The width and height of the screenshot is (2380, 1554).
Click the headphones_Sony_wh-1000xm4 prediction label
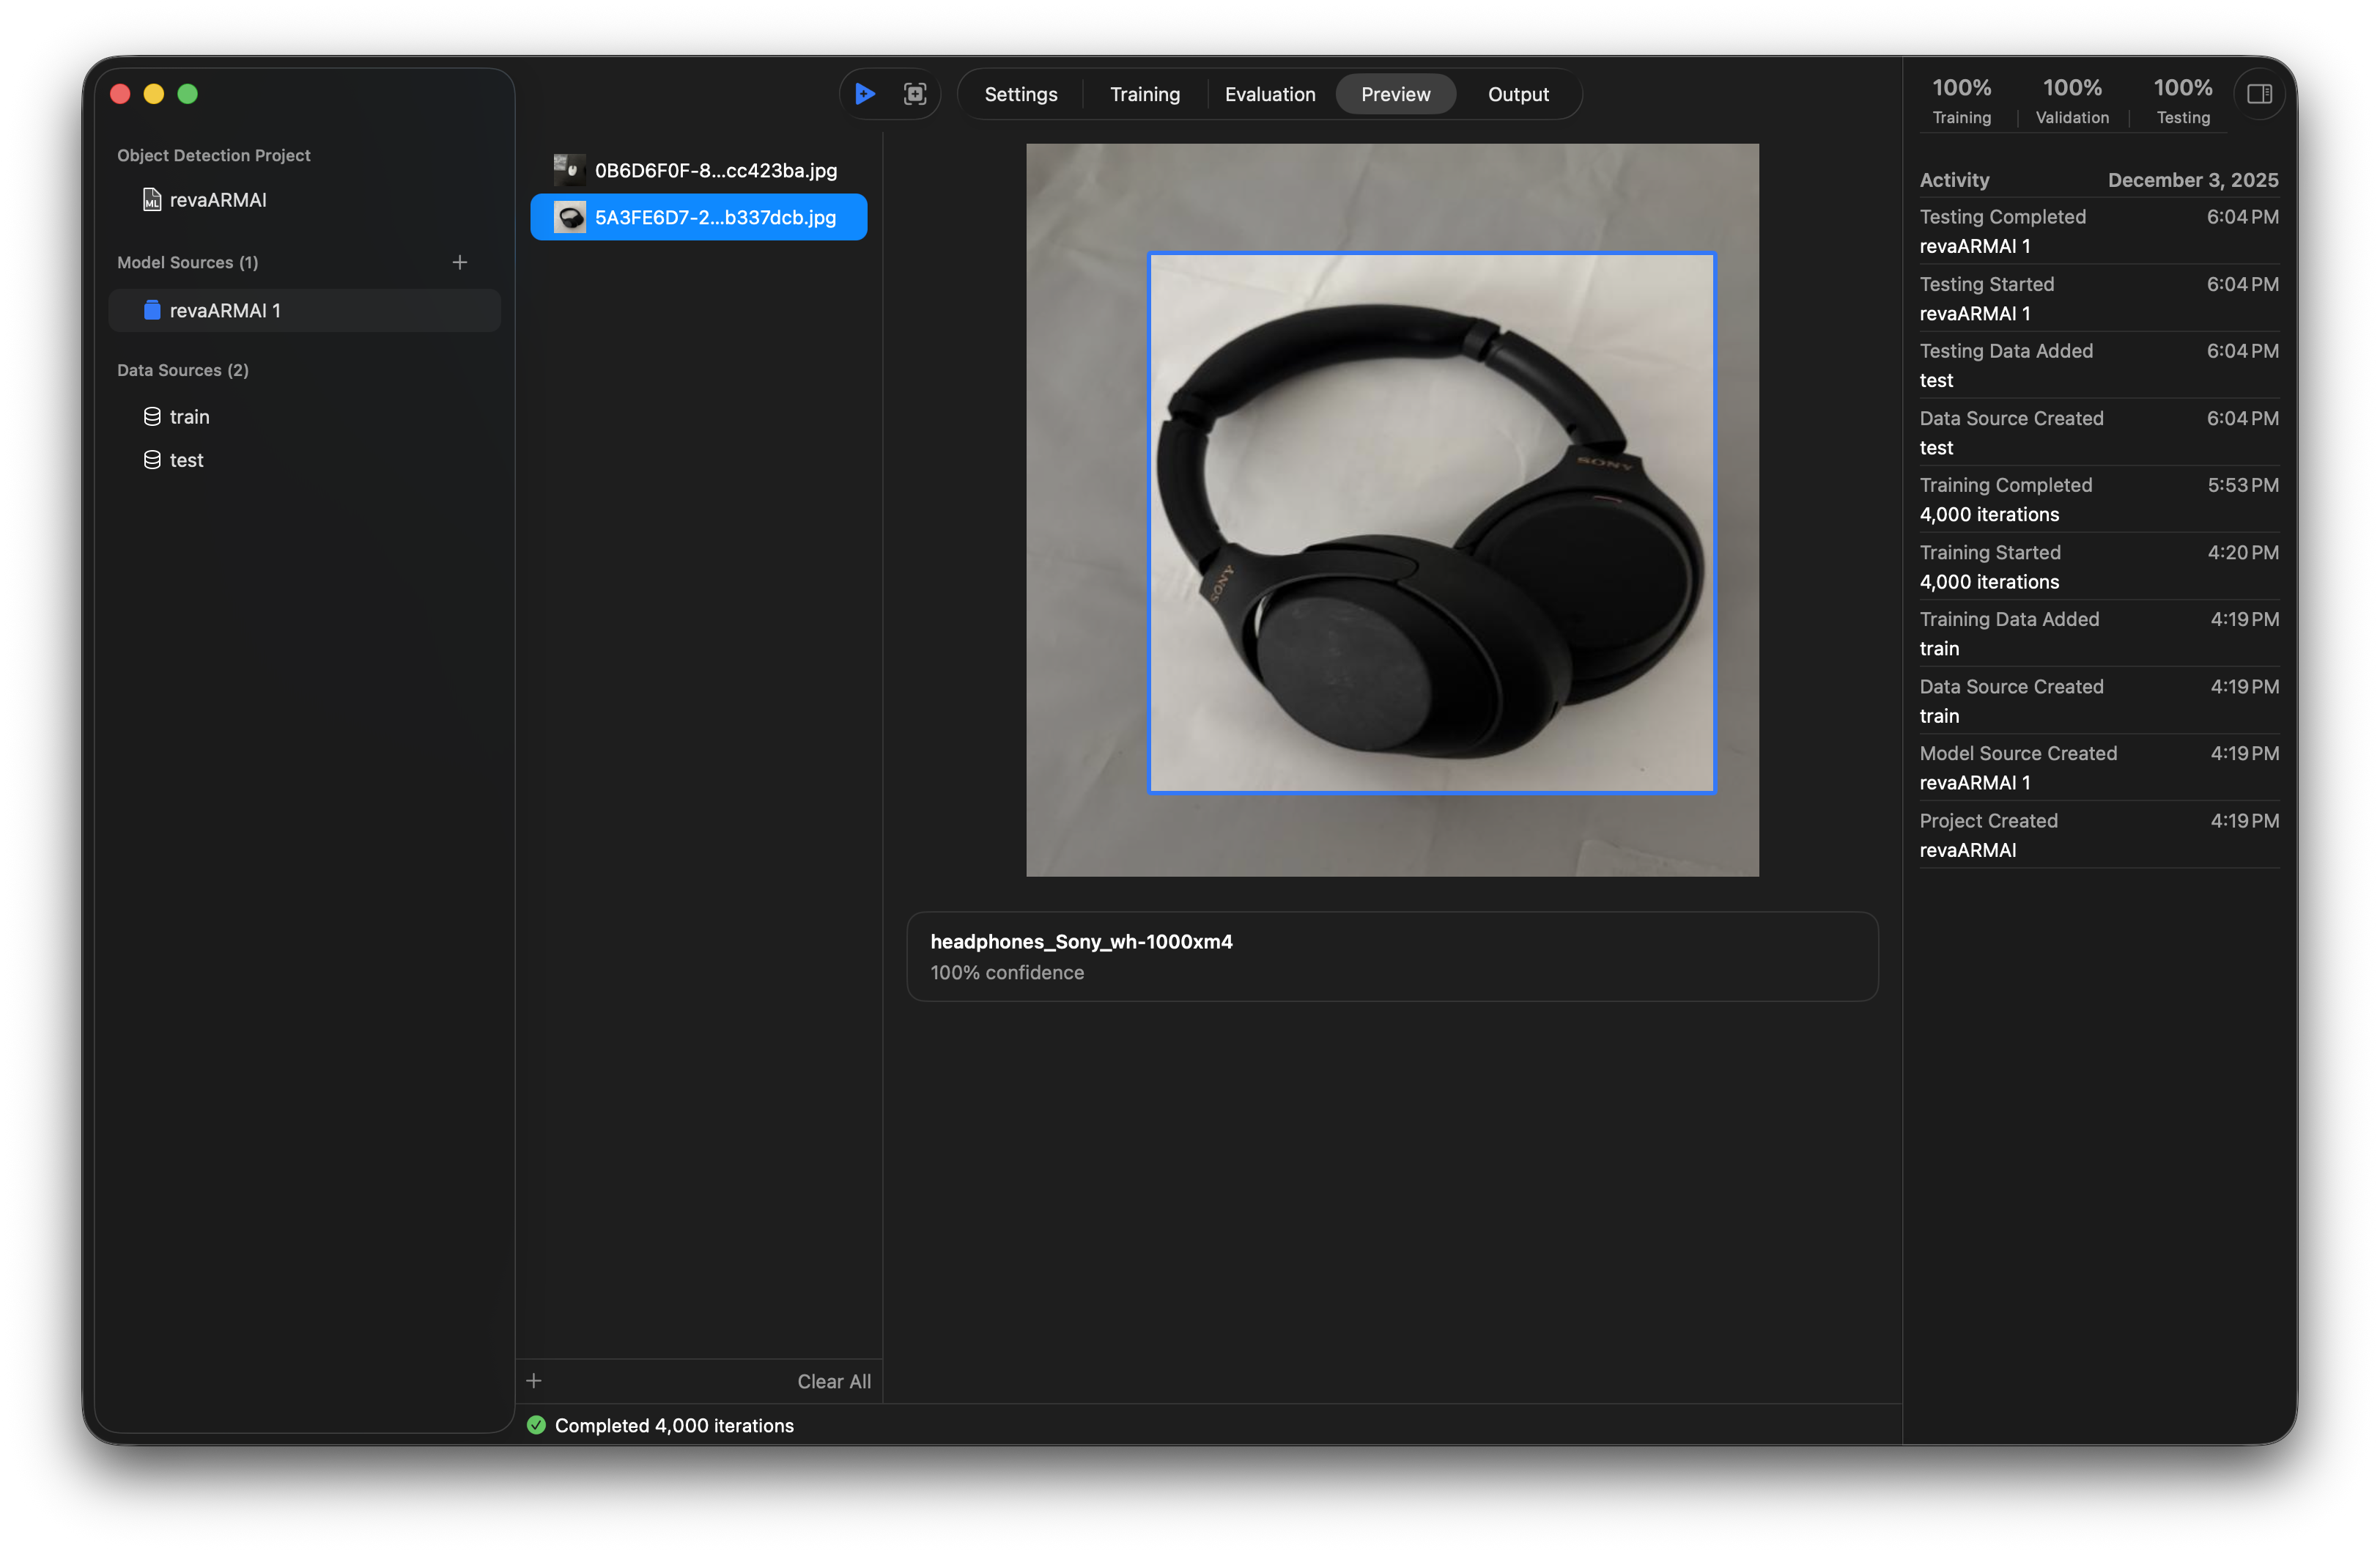tap(1081, 942)
